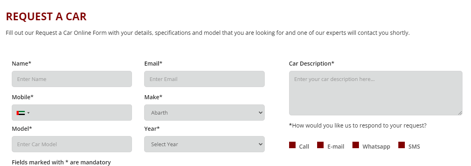Click the car description text area
471x166 pixels.
(x=376, y=93)
